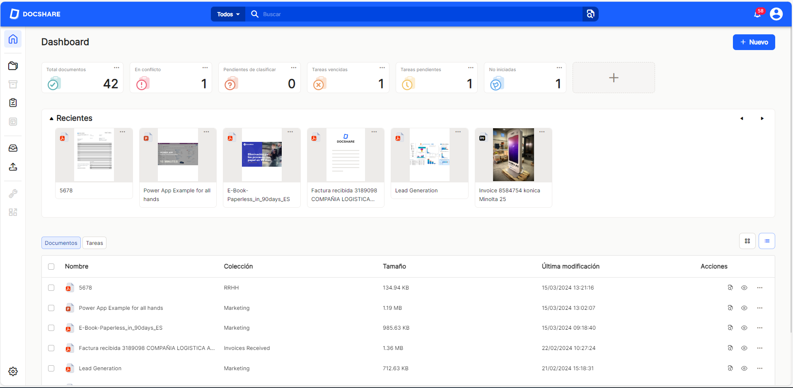Sort by the Nombre column header
This screenshot has height=388, width=793.
(x=77, y=266)
